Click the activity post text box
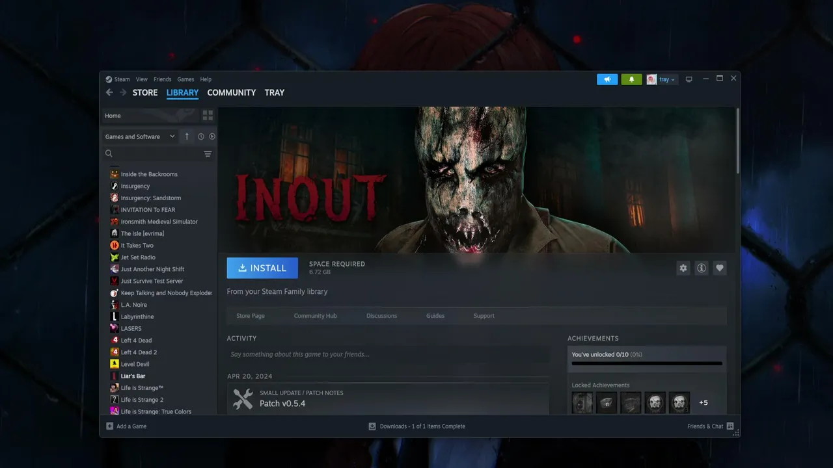 388,354
